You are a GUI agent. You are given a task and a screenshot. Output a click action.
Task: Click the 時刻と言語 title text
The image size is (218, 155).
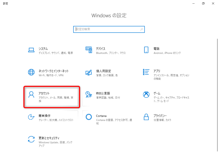(x=103, y=93)
